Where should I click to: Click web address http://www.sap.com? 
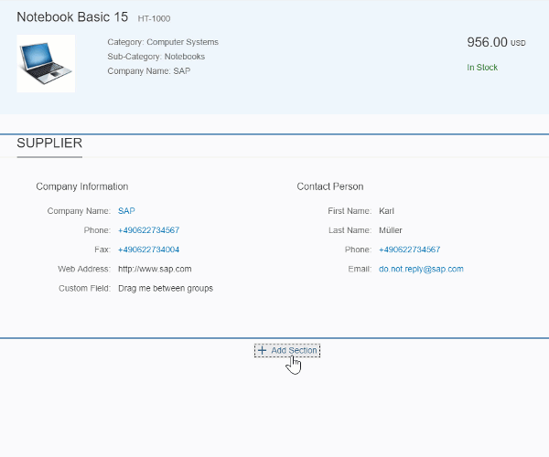point(155,269)
